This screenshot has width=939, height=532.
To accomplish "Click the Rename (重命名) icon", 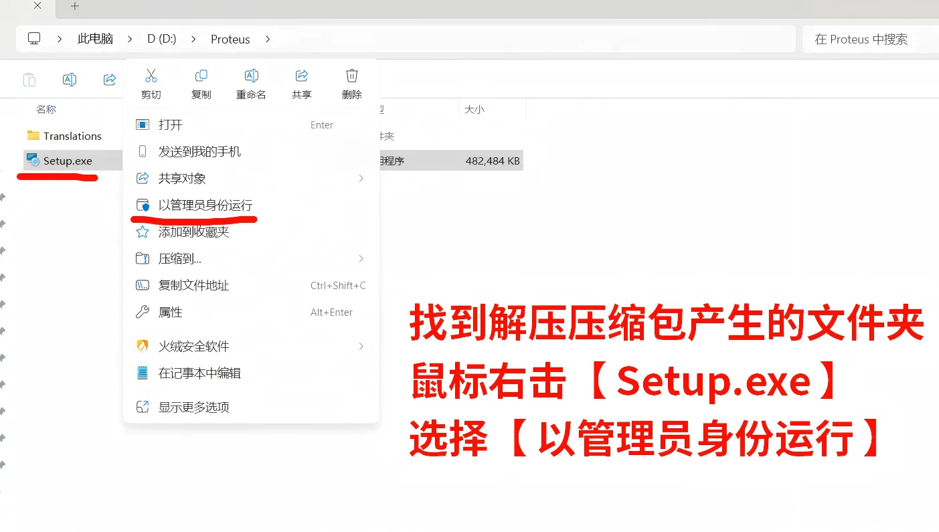I will pos(251,76).
